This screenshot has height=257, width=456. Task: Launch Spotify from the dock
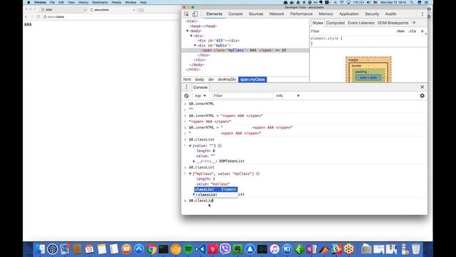188,249
